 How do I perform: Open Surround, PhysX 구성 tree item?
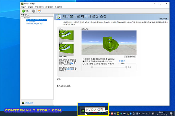34,24
